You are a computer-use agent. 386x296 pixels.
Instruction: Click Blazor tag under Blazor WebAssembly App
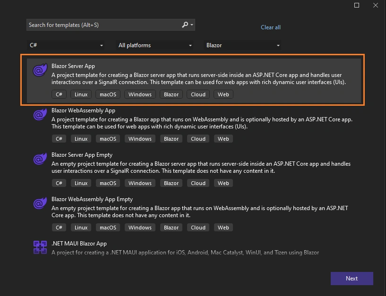tap(171, 139)
